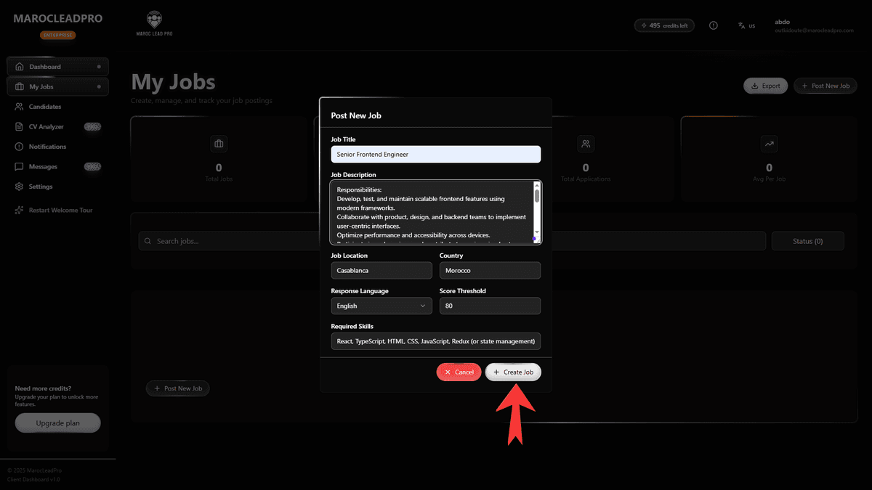Click the Create Job button

(513, 372)
